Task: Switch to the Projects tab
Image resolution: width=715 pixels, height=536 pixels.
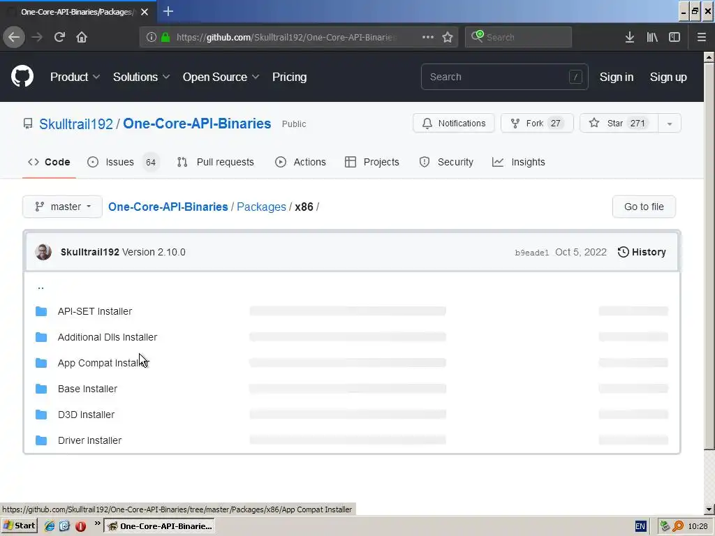Action: click(372, 162)
